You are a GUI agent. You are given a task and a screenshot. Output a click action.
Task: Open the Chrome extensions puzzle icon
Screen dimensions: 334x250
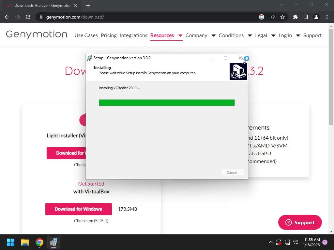pyautogui.click(x=296, y=17)
